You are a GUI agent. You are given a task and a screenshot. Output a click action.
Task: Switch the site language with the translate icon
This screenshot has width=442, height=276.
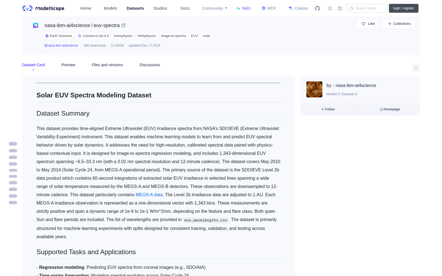[x=340, y=8]
